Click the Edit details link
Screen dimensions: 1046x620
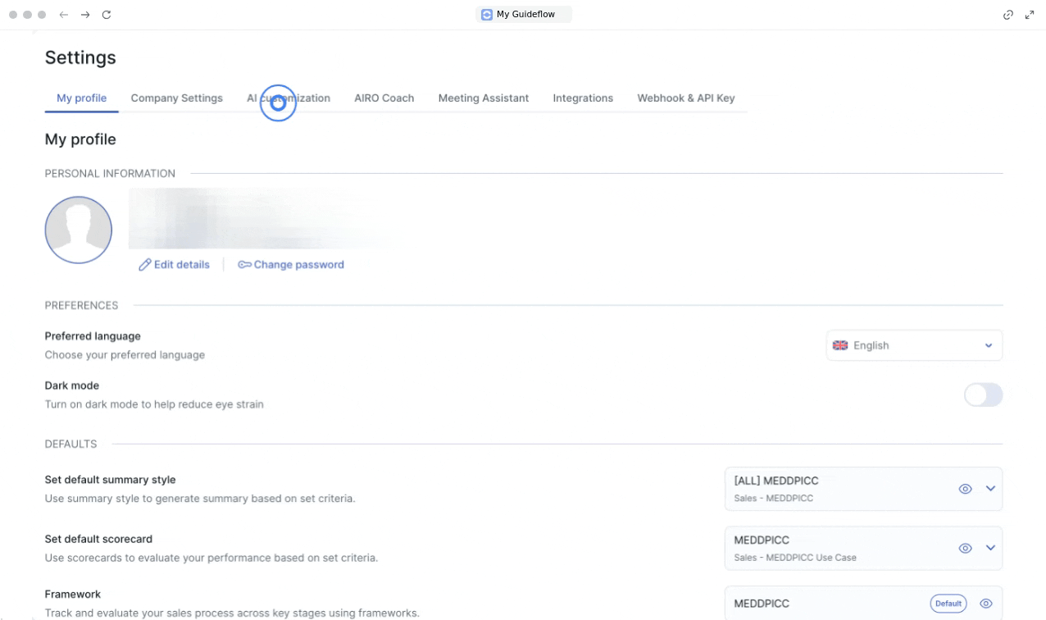pos(174,265)
